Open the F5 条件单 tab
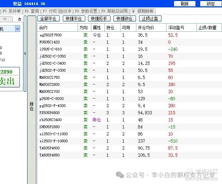Image resolution: width=222 pixels, height=184 pixels. click(11, 11)
